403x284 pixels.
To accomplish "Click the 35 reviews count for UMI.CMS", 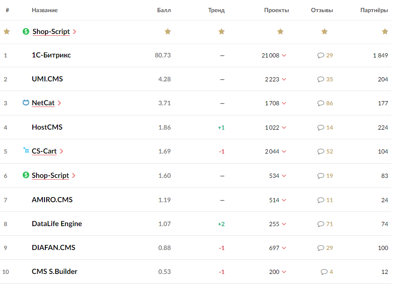I will (329, 79).
